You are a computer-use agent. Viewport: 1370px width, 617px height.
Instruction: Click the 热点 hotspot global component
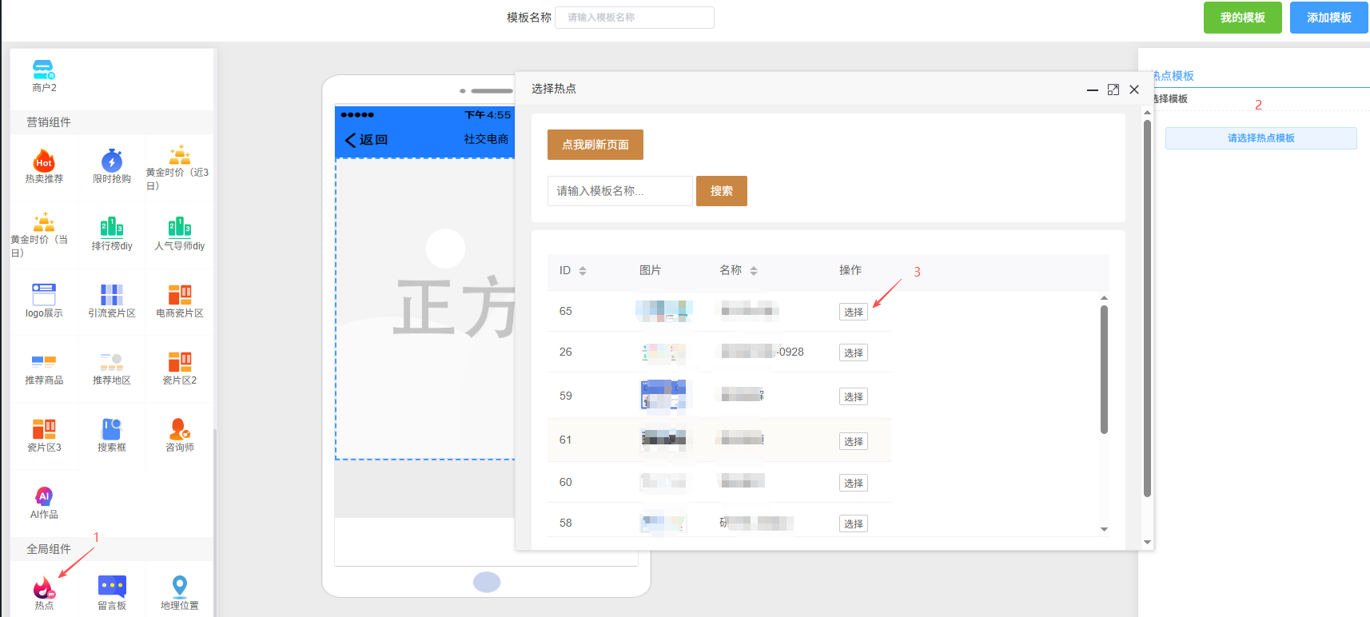[x=44, y=589]
